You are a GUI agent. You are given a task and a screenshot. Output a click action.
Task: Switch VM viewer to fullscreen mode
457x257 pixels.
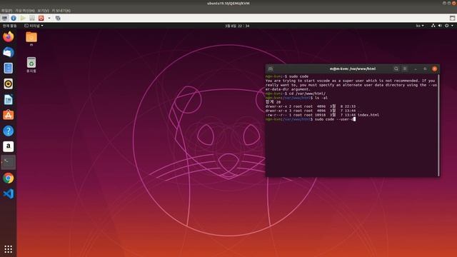[452, 18]
